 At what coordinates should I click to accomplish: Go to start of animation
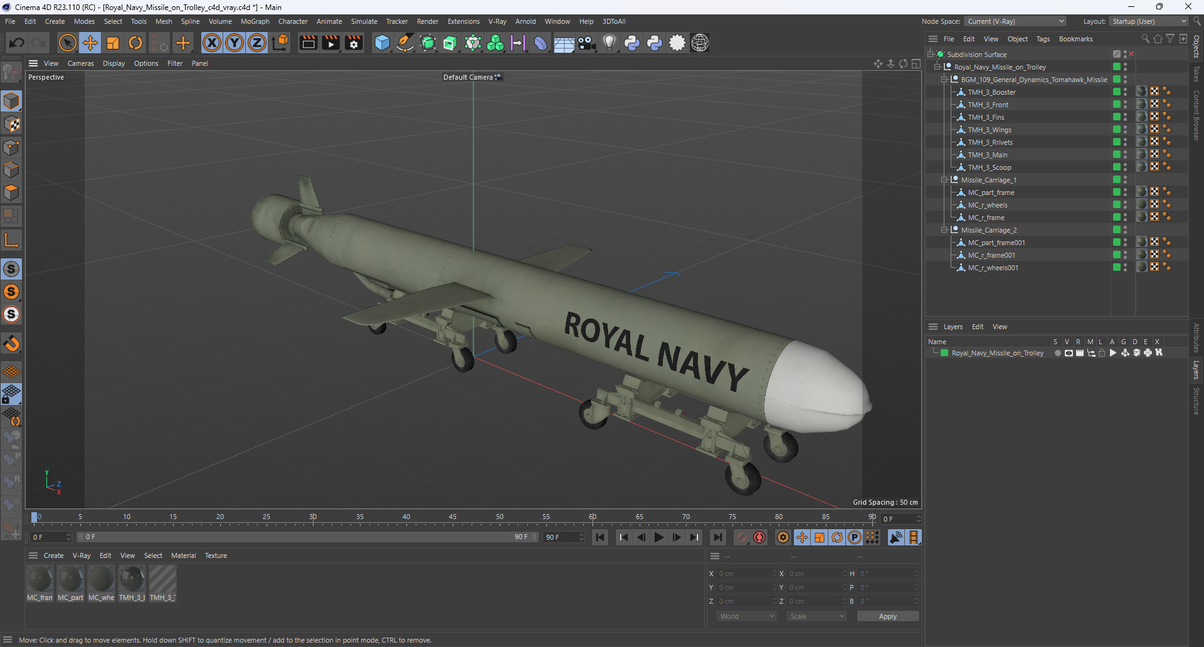tap(600, 537)
